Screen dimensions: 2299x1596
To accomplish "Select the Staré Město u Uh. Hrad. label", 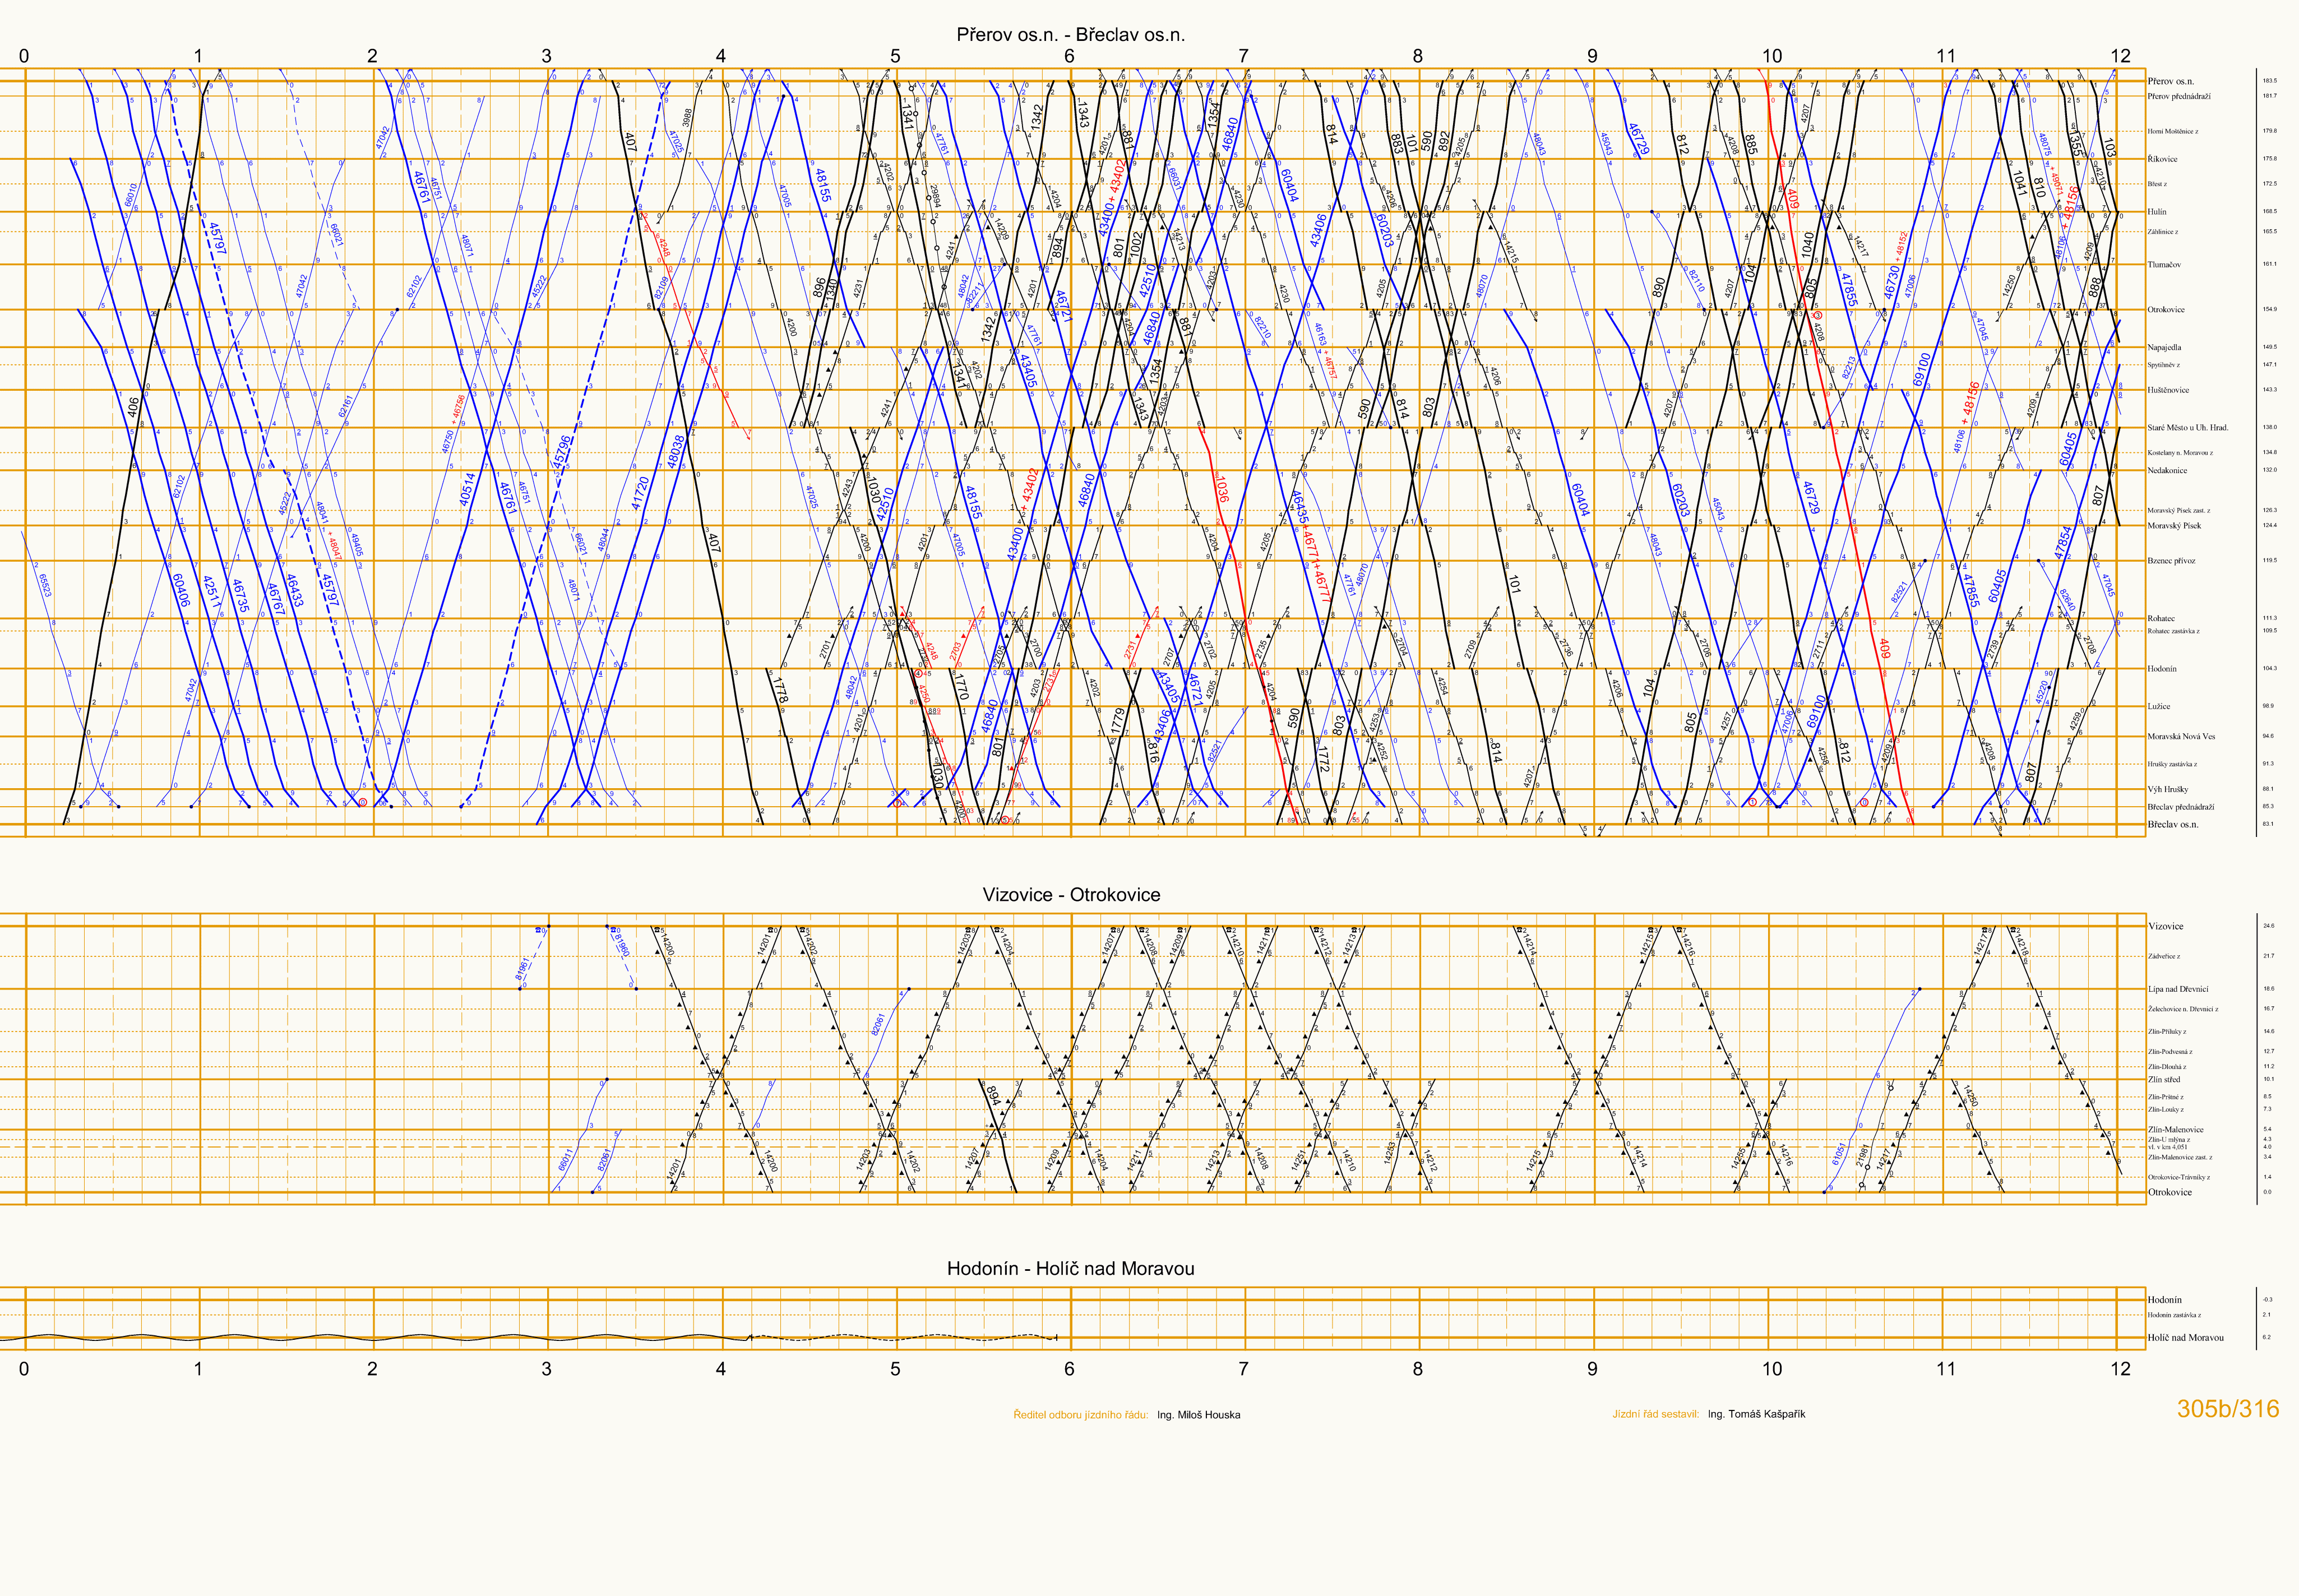I will (2187, 428).
